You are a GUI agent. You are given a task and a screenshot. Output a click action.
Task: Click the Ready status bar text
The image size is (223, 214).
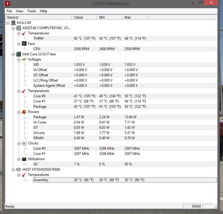tap(10, 206)
